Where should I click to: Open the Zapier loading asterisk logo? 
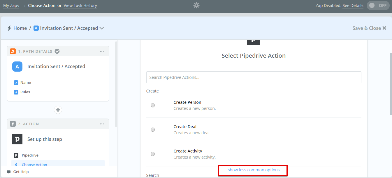[196, 5]
